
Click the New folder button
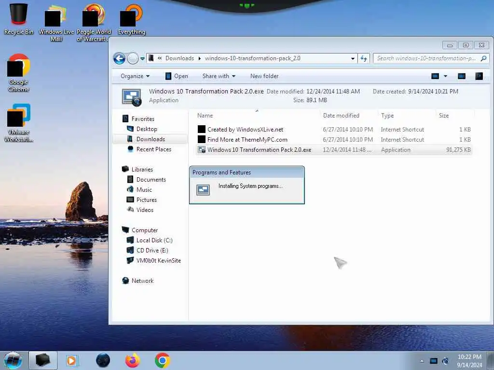click(x=264, y=76)
